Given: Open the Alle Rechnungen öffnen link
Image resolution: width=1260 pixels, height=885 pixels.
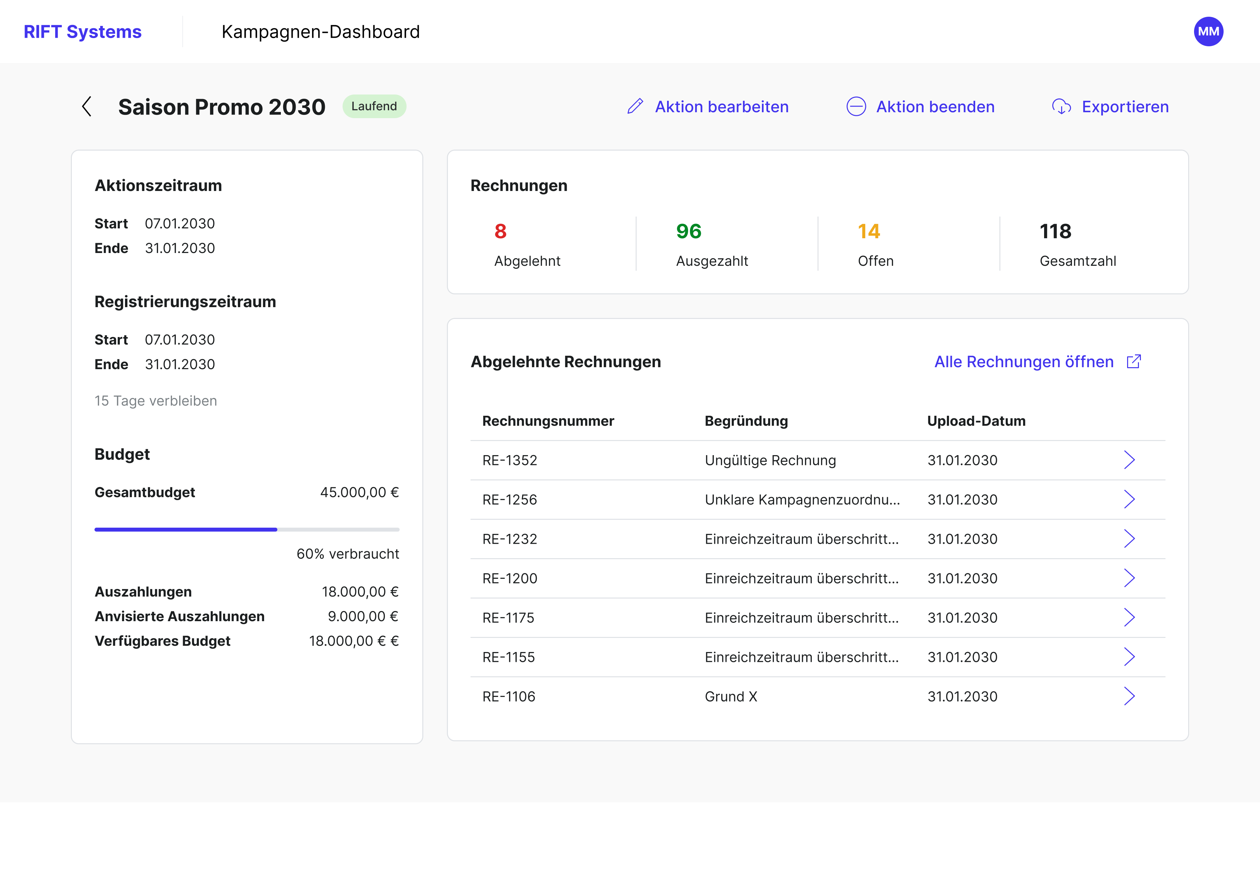Looking at the screenshot, I should point(1024,362).
